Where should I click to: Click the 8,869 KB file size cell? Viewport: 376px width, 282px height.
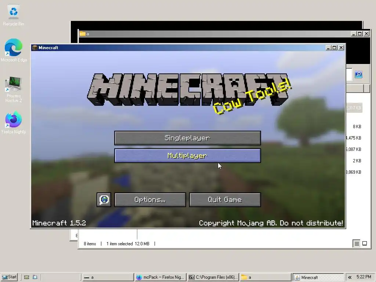tap(354, 172)
